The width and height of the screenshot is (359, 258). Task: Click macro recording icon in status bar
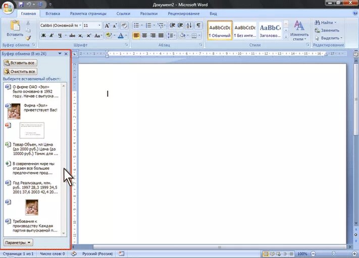coord(122,253)
